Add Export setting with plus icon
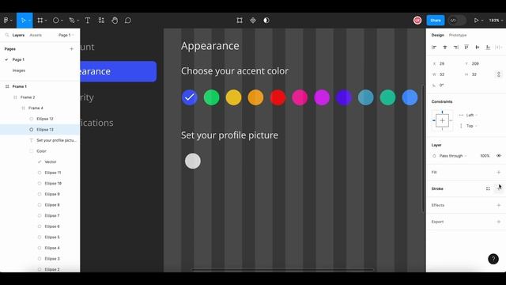This screenshot has width=506, height=285. 499,222
